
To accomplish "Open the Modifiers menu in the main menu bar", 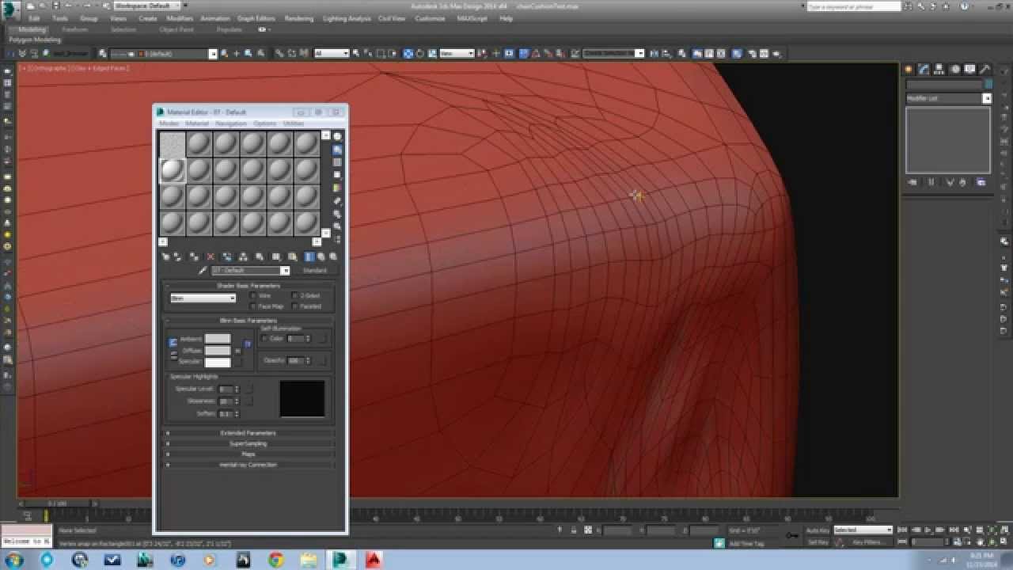I will point(180,18).
